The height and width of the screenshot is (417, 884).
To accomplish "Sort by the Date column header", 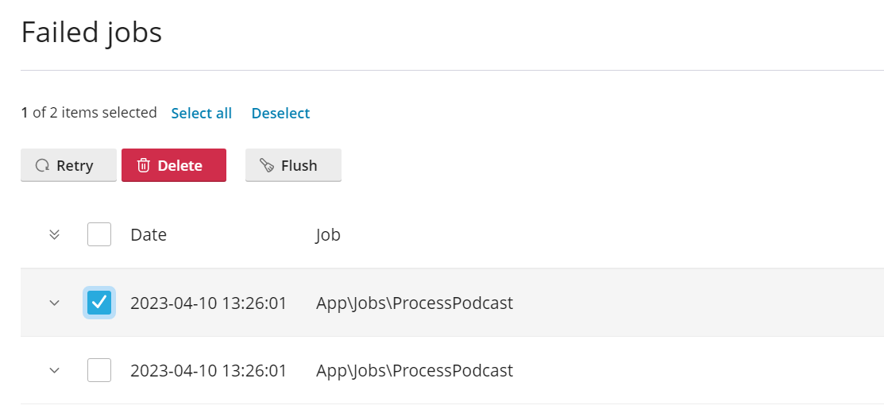I will coord(149,235).
